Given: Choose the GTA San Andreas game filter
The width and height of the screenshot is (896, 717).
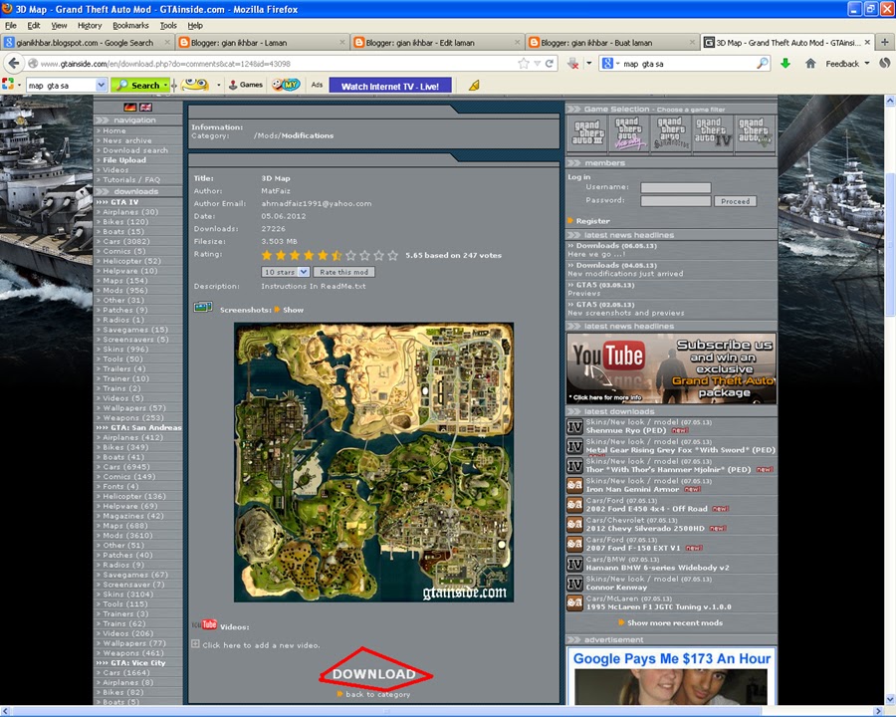Looking at the screenshot, I should [671, 133].
